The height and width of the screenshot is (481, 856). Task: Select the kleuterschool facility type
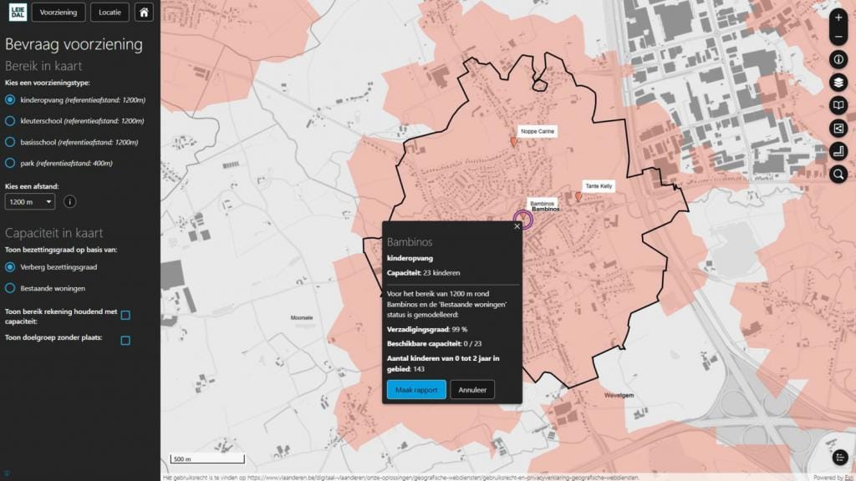[x=10, y=121]
